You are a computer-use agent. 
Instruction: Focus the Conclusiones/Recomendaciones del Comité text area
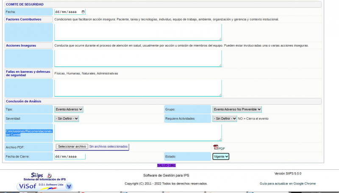pyautogui.click(x=138, y=132)
